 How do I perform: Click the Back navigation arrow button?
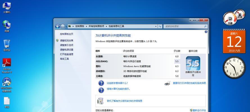tap(58, 26)
